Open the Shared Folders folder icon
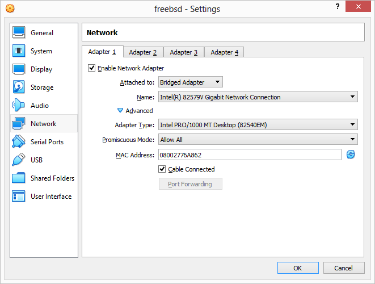 click(x=19, y=178)
